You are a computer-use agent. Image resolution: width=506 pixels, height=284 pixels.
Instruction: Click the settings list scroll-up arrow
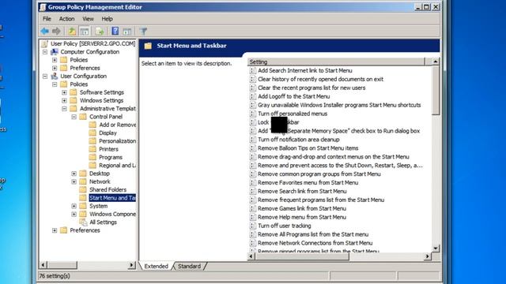(x=436, y=62)
